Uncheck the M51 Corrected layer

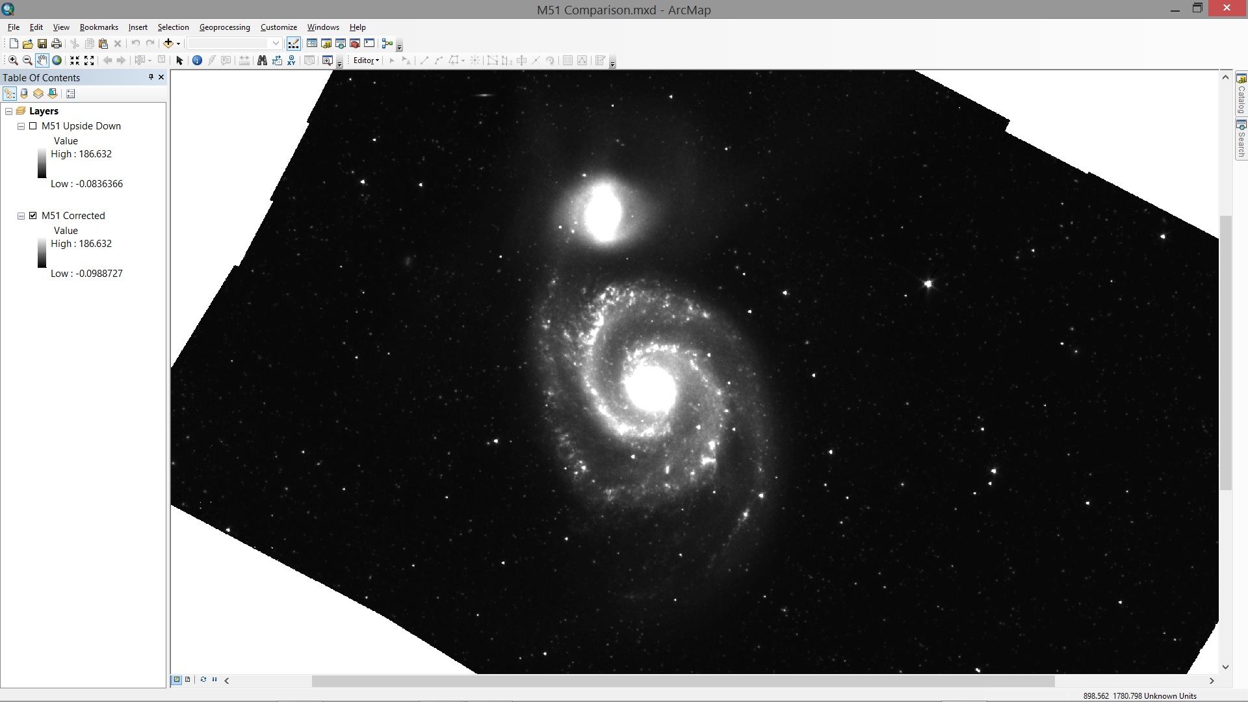[x=32, y=215]
